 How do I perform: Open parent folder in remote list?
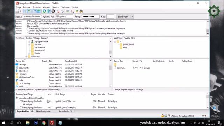pyautogui.click(x=116, y=64)
